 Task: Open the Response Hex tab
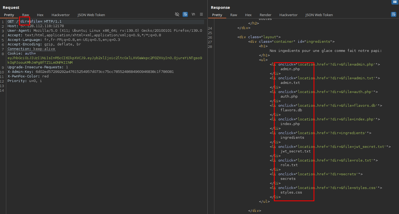248,15
